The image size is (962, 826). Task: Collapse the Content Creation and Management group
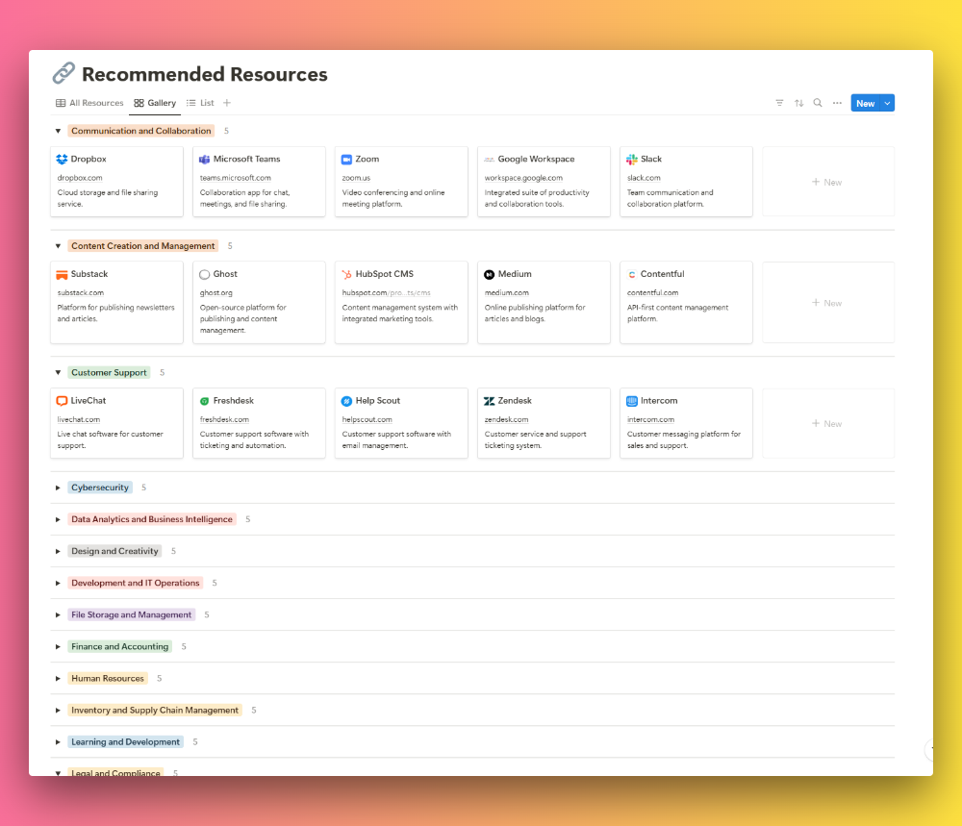pos(58,246)
